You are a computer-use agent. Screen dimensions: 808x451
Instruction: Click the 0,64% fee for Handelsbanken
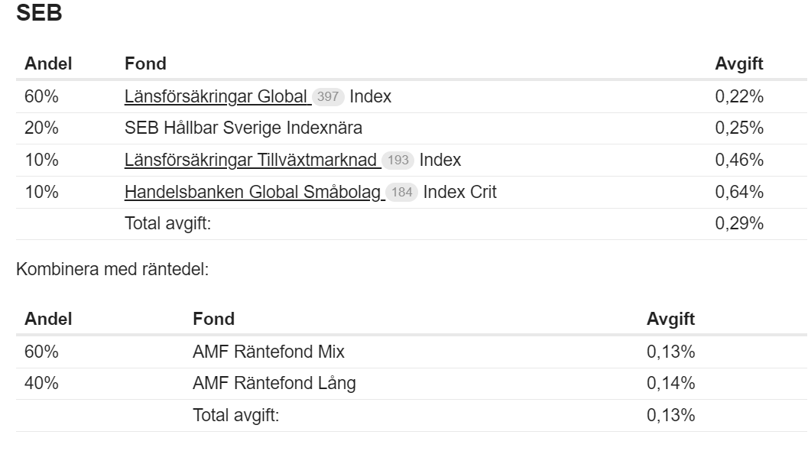click(x=739, y=192)
